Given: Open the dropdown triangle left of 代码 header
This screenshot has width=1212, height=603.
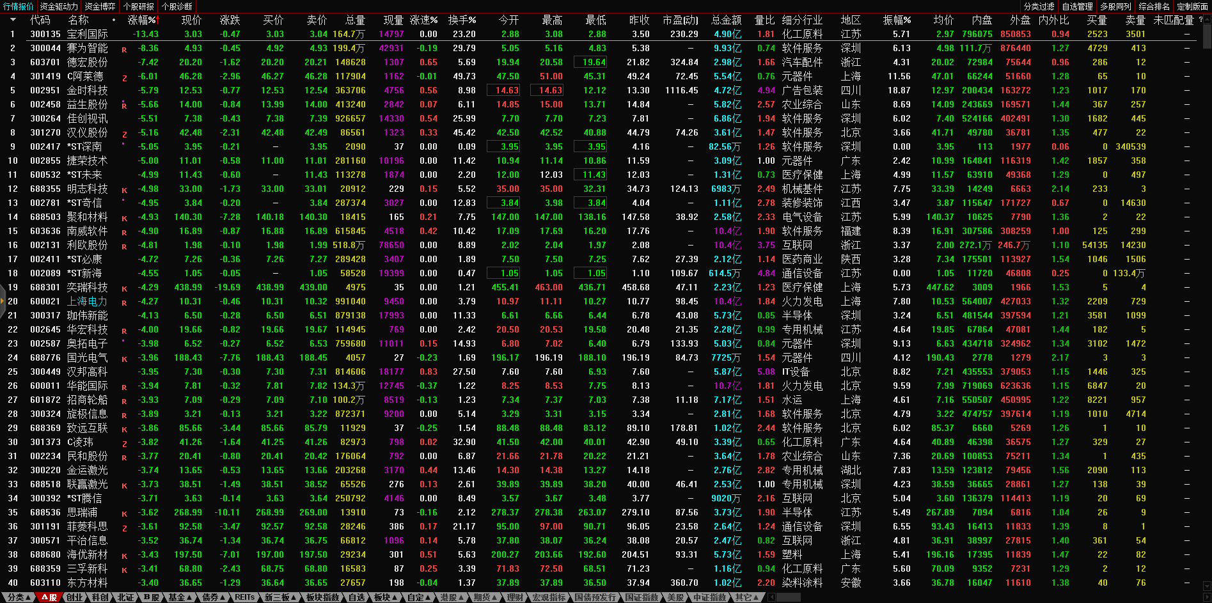Looking at the screenshot, I should [x=13, y=20].
